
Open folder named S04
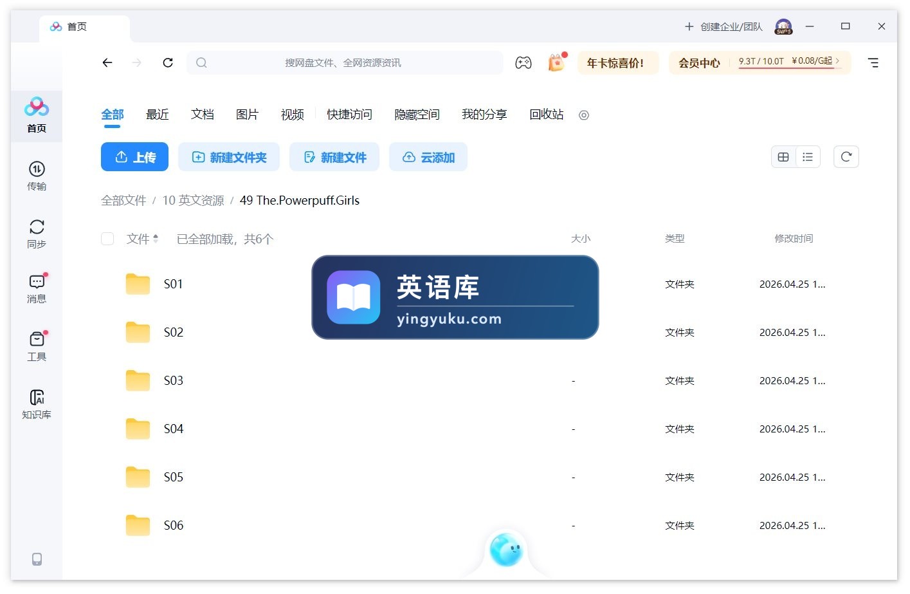click(174, 429)
